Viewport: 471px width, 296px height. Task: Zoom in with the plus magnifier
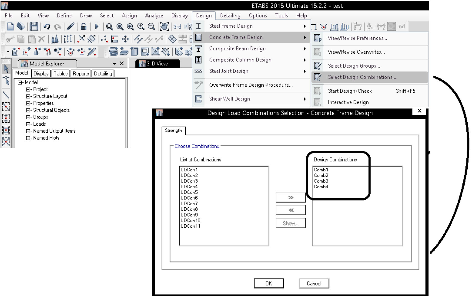[141, 27]
